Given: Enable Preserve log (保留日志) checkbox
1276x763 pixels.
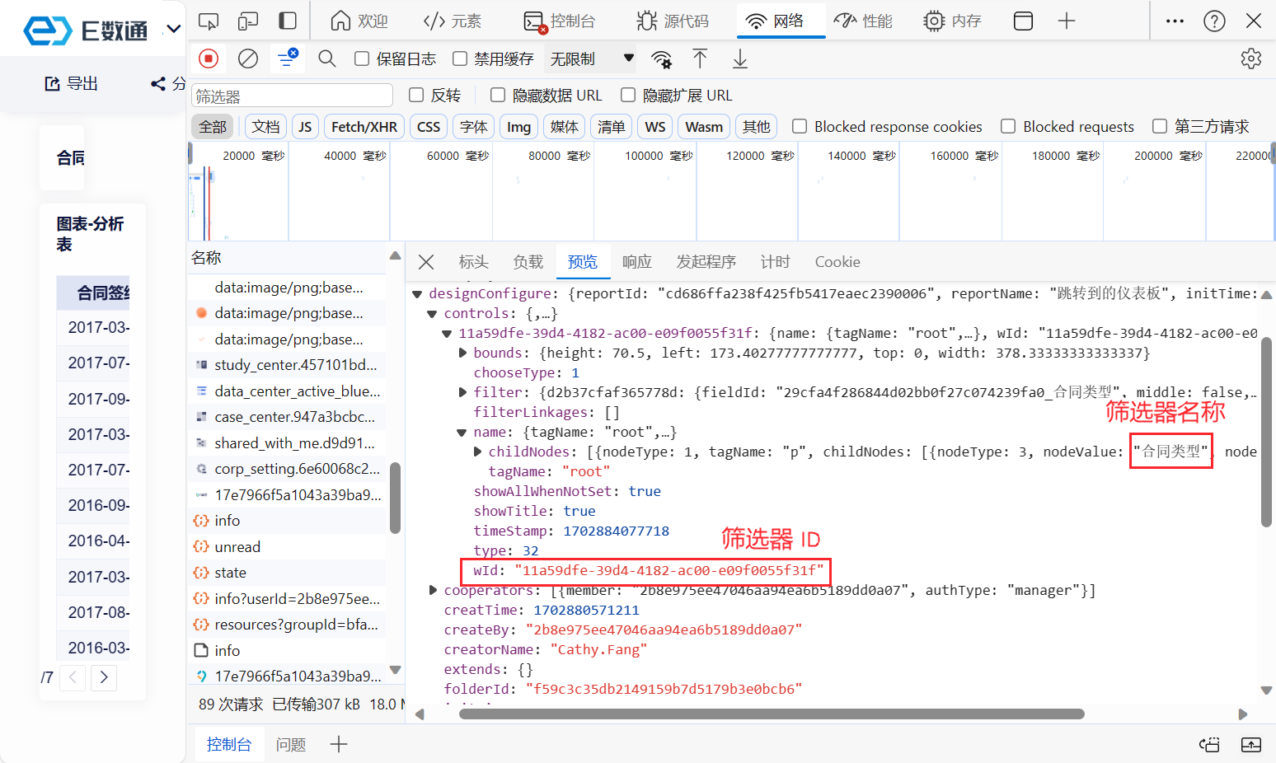Looking at the screenshot, I should click(x=362, y=59).
